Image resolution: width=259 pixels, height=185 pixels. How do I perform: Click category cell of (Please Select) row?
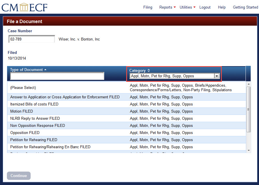click(181, 88)
